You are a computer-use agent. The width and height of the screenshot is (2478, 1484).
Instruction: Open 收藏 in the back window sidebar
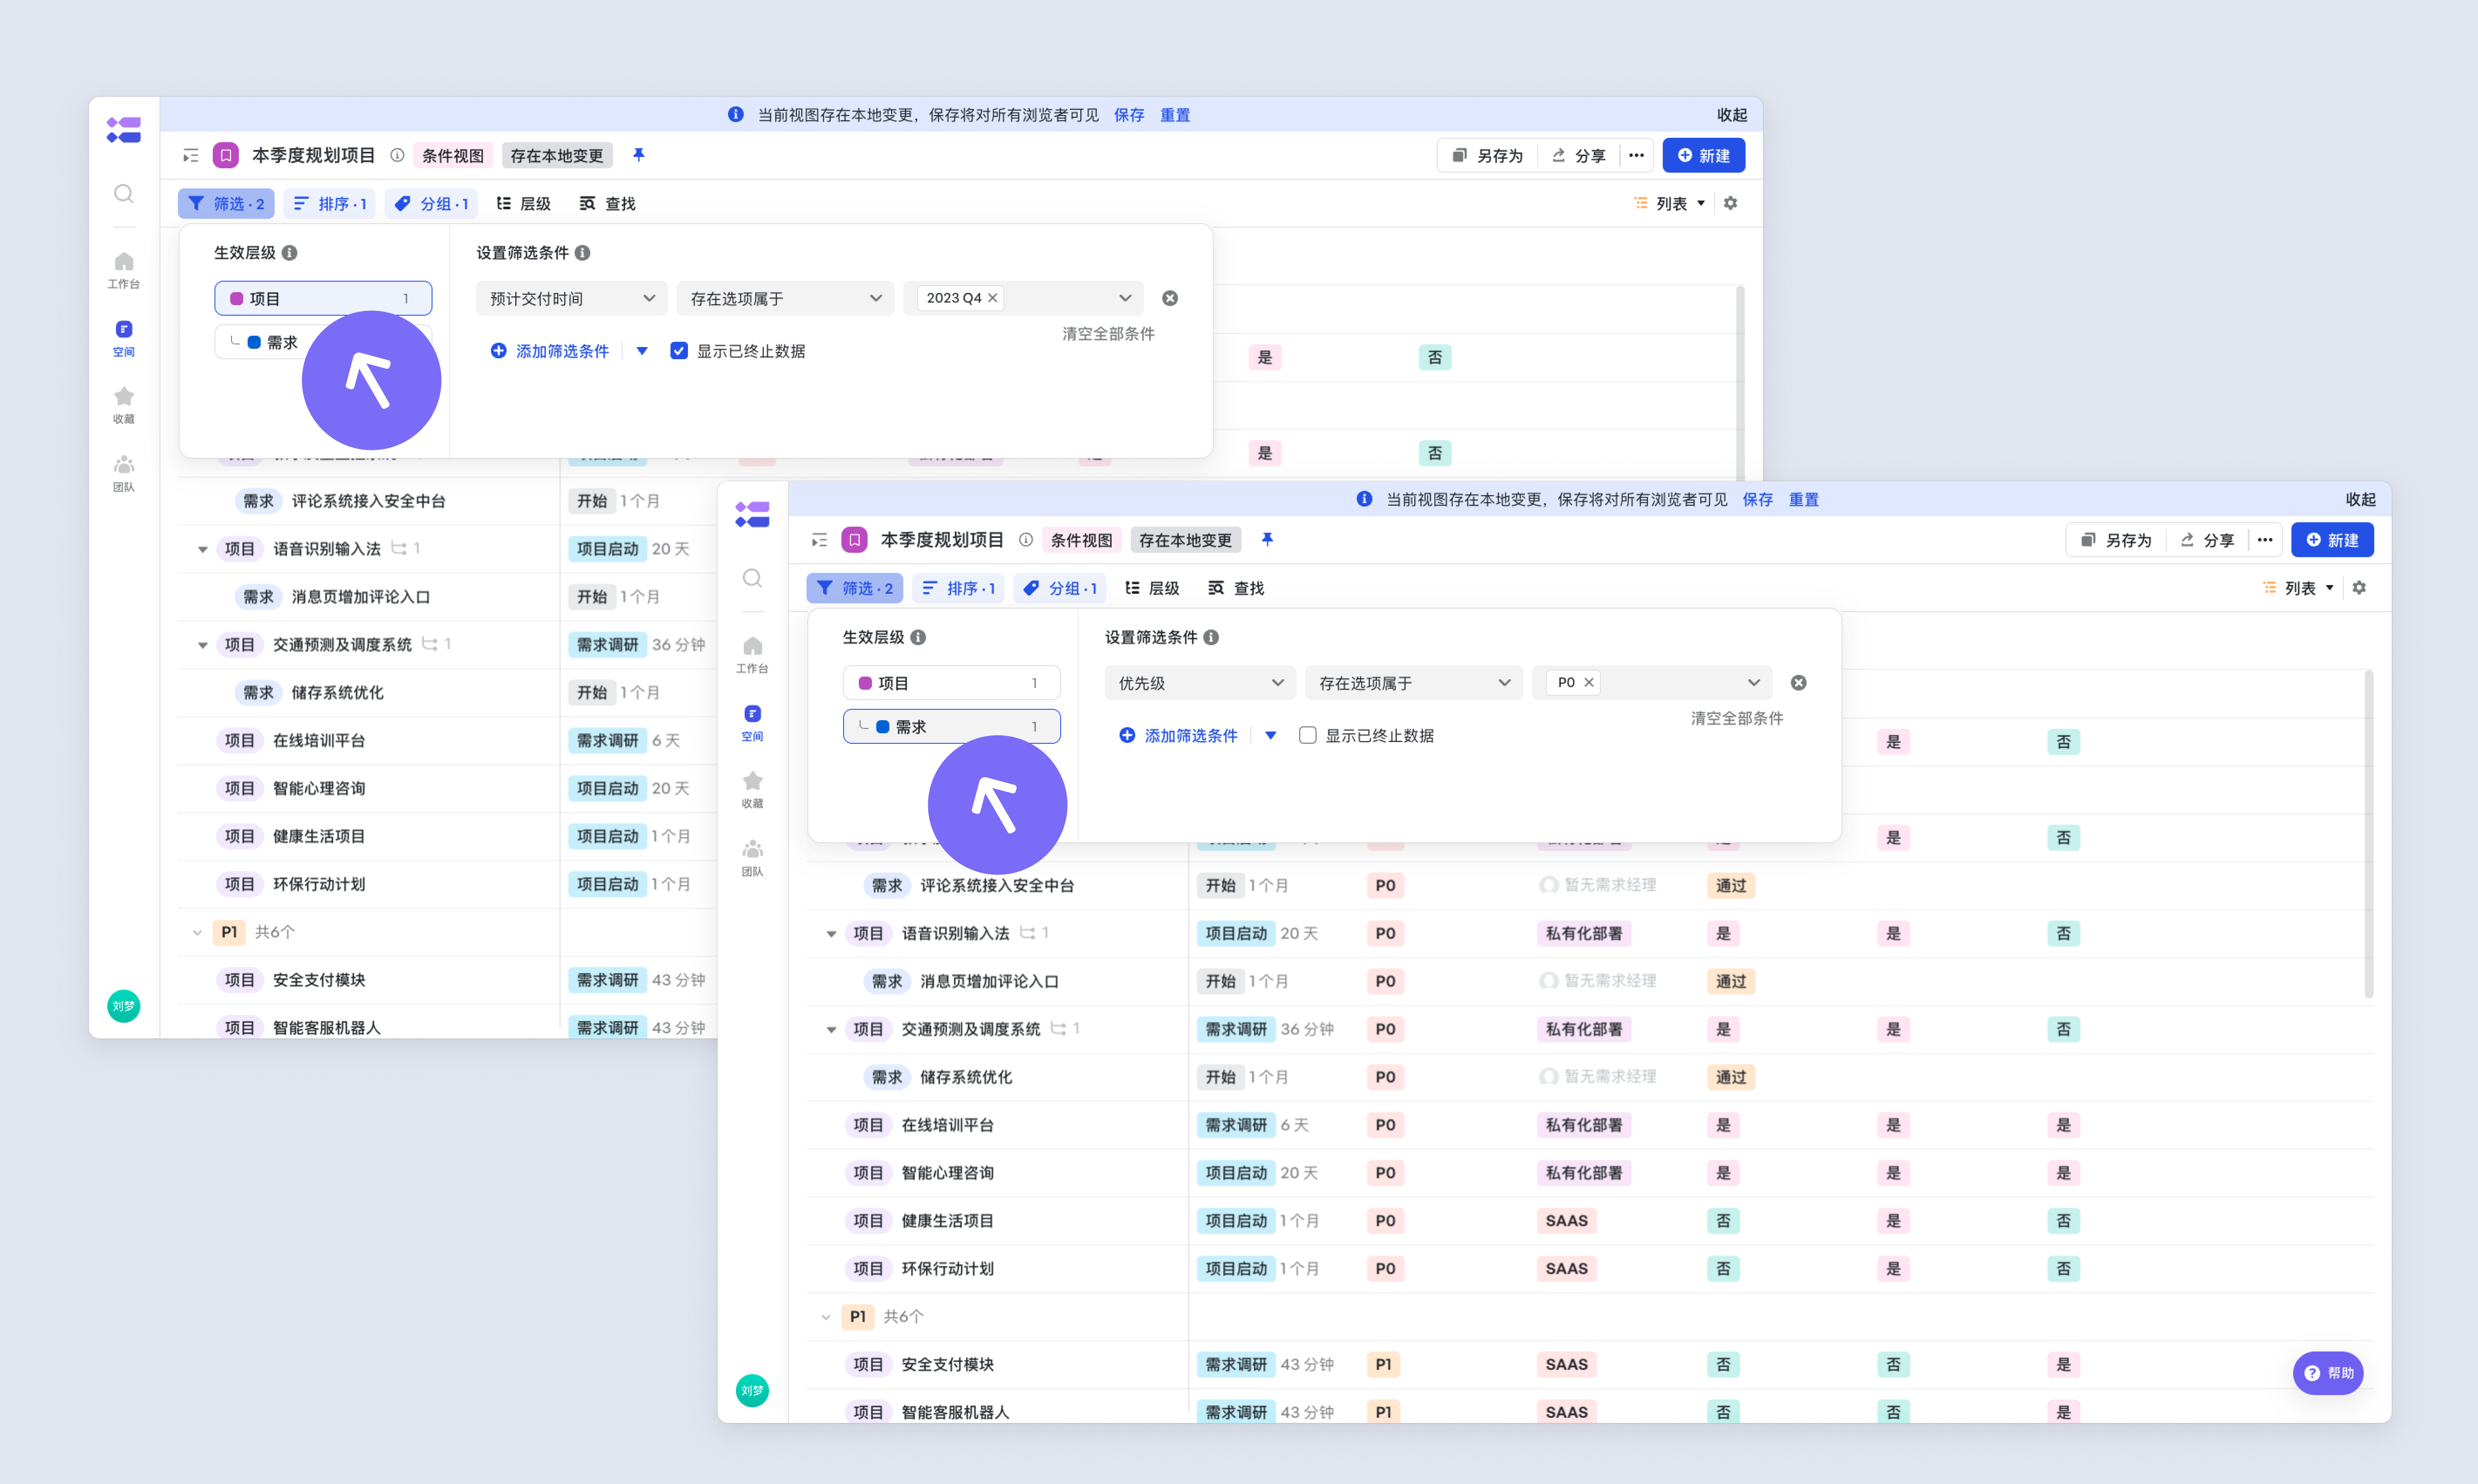(x=123, y=405)
